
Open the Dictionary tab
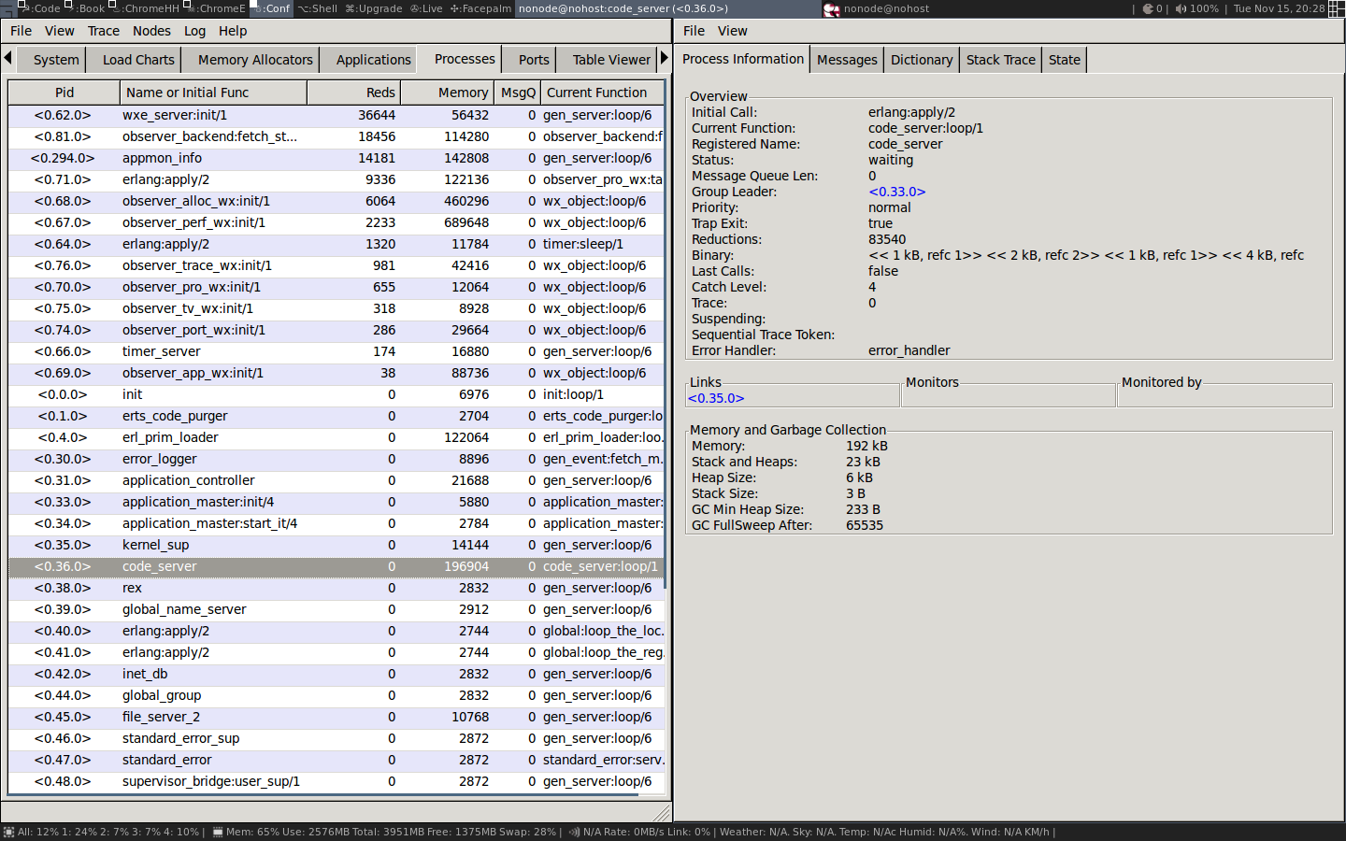pyautogui.click(x=922, y=60)
